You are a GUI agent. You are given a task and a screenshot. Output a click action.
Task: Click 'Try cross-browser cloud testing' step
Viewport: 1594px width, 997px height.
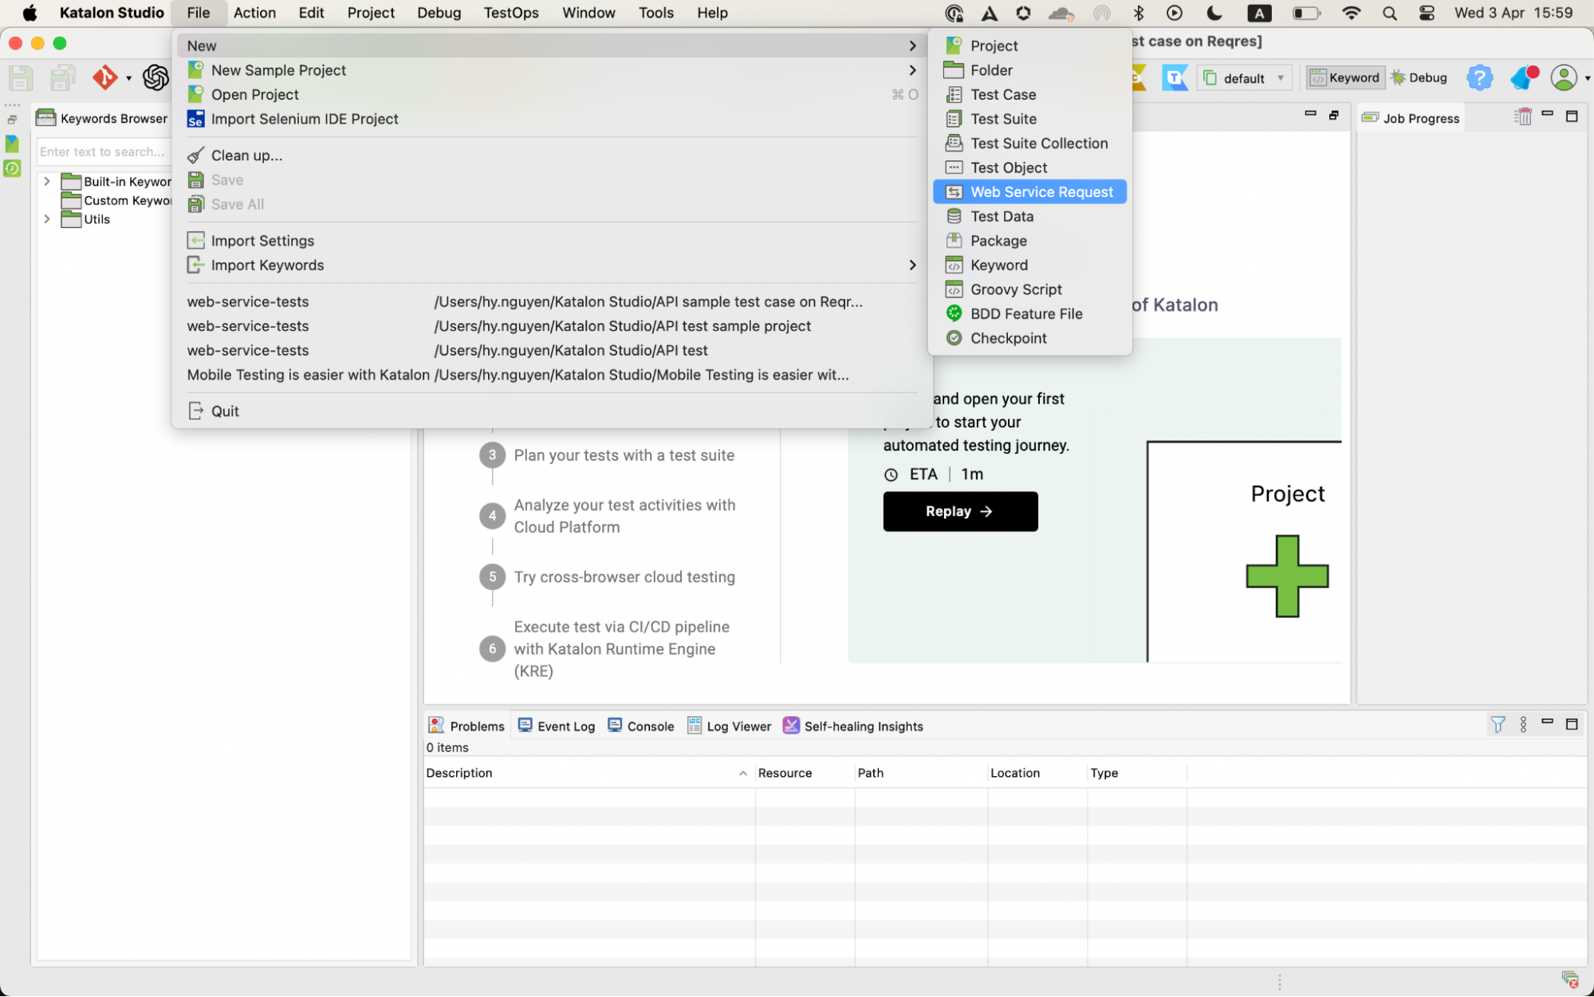click(x=624, y=577)
